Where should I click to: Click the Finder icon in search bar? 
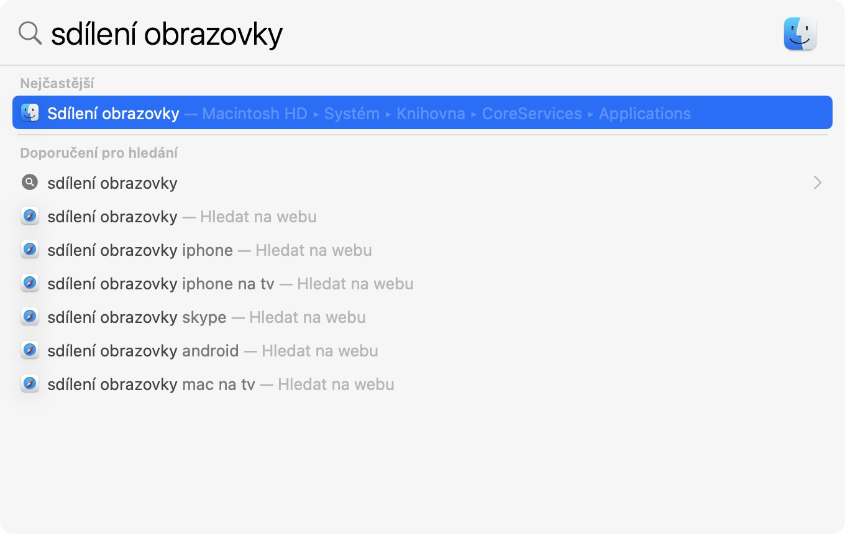click(800, 34)
